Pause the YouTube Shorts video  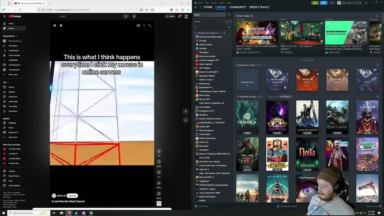(55, 25)
